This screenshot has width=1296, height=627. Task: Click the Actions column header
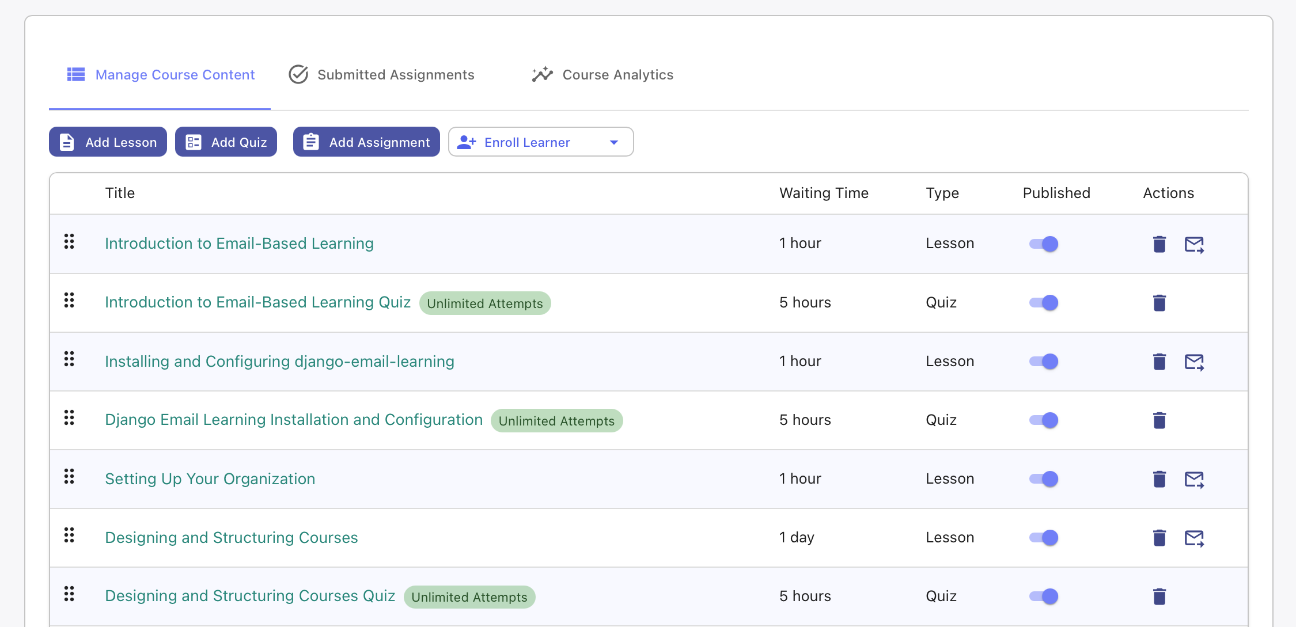[1168, 193]
